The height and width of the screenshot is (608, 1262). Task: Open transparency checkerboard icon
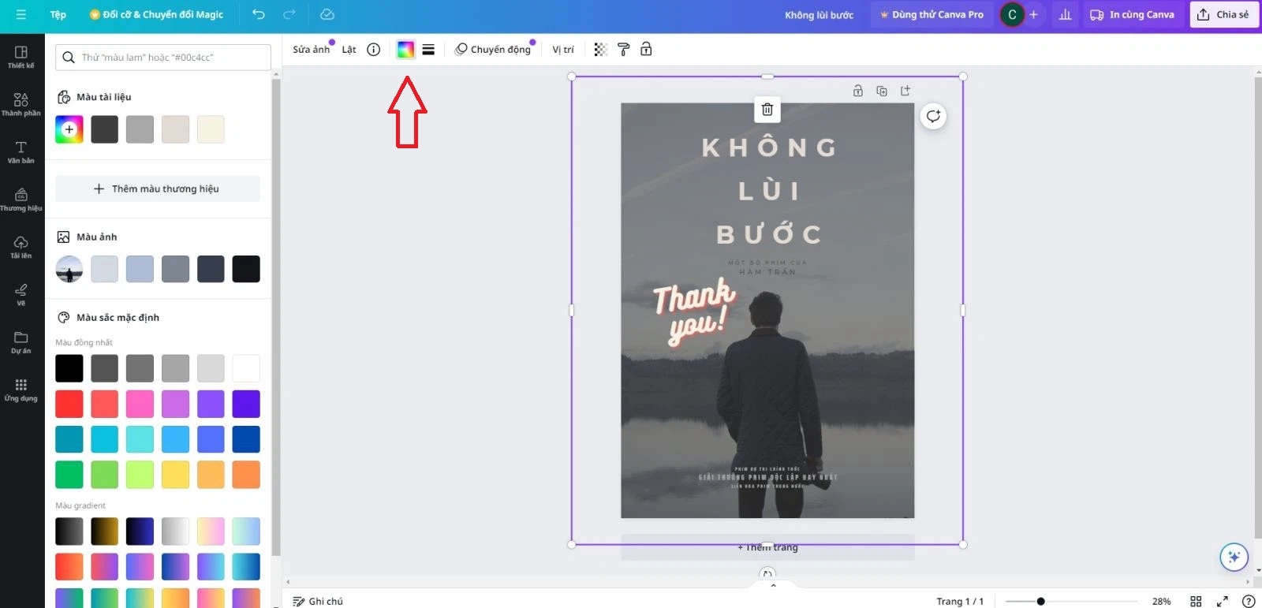[x=600, y=50]
